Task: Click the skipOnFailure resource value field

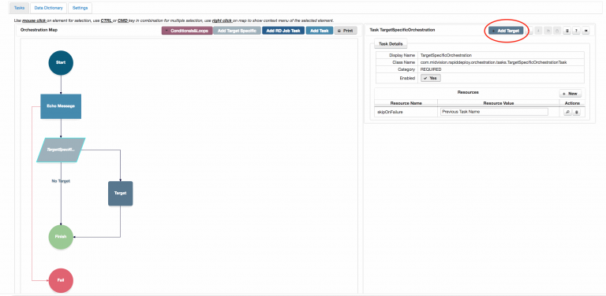Action: [494, 112]
